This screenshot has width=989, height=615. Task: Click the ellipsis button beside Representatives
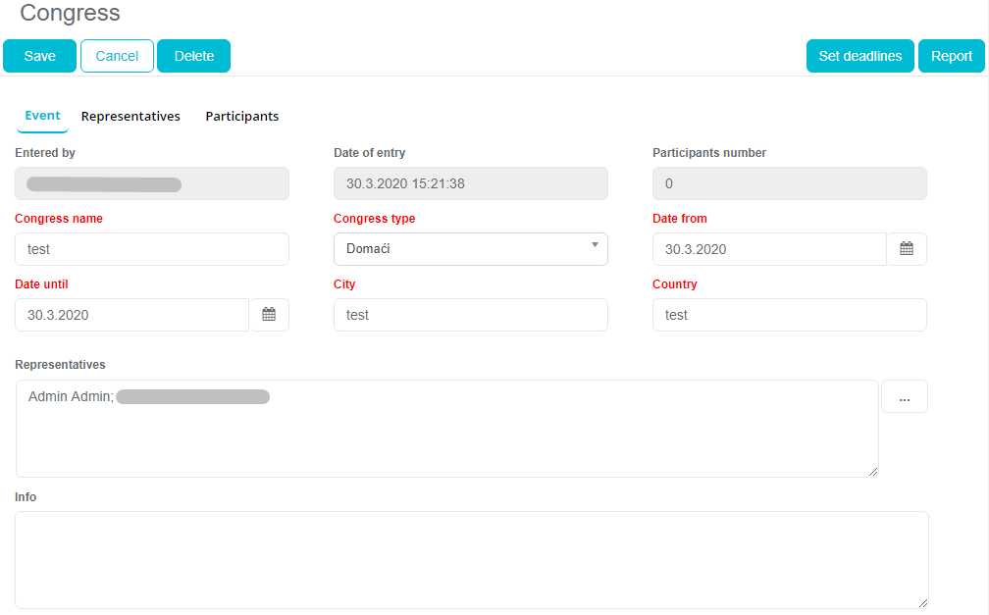tap(904, 397)
